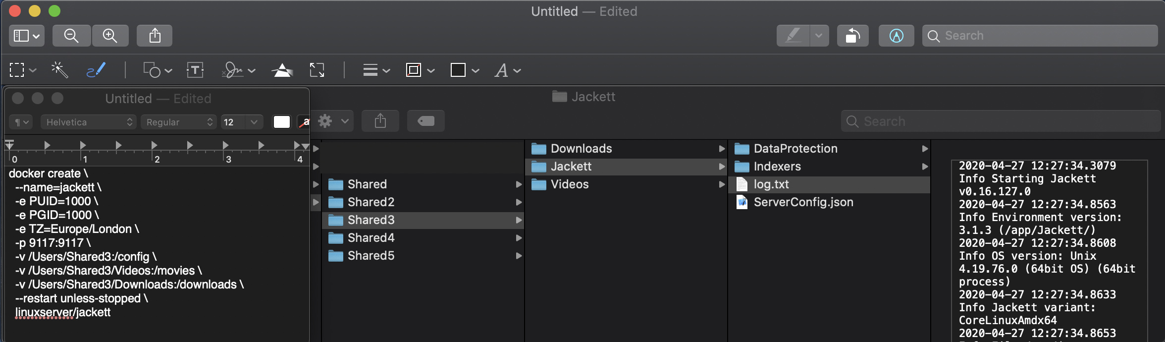Viewport: 1165px width, 342px height.
Task: Click the Adjust Size resize icon
Action: tap(317, 70)
